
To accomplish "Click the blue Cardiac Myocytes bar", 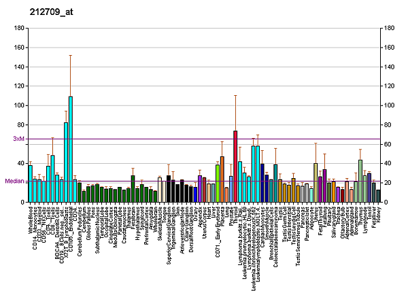I will 262,183.
